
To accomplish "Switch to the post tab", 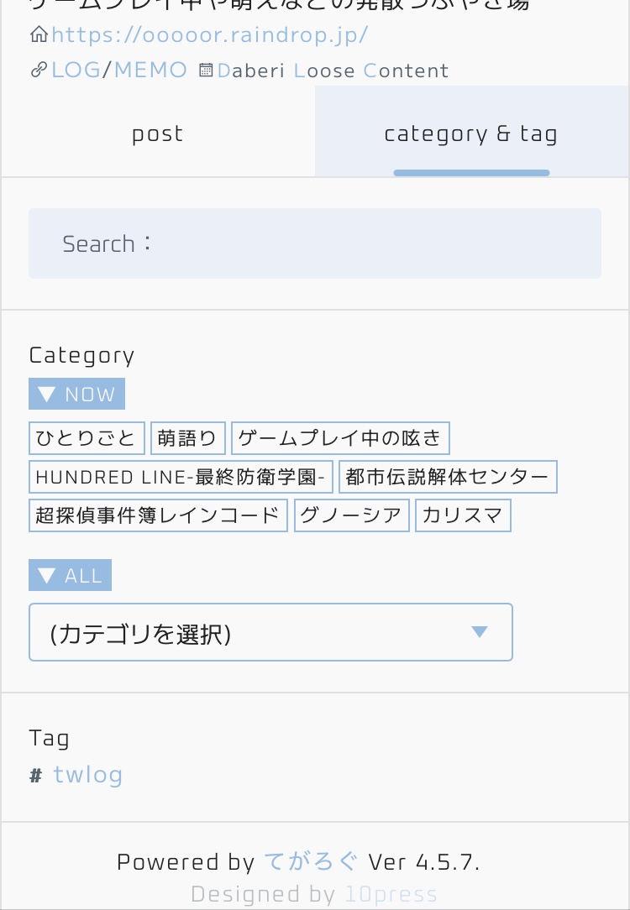I will click(158, 134).
